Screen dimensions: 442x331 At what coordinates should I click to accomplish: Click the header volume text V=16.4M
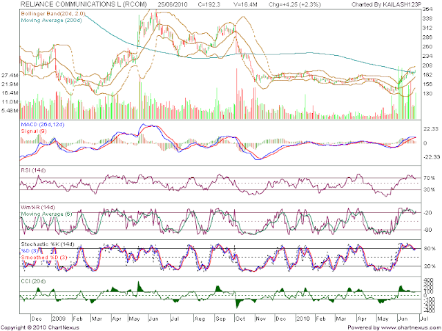(x=246, y=4)
